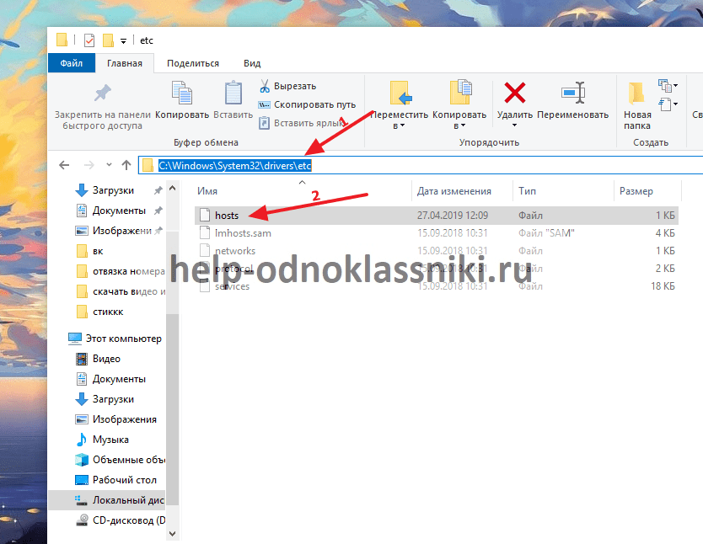
Task: Switch to the Share (Поделиться) tab
Action: [193, 63]
